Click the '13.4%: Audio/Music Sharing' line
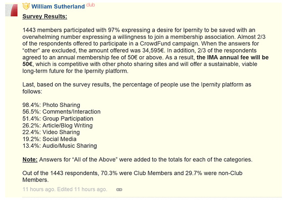This screenshot has height=200, width=287. [59, 146]
